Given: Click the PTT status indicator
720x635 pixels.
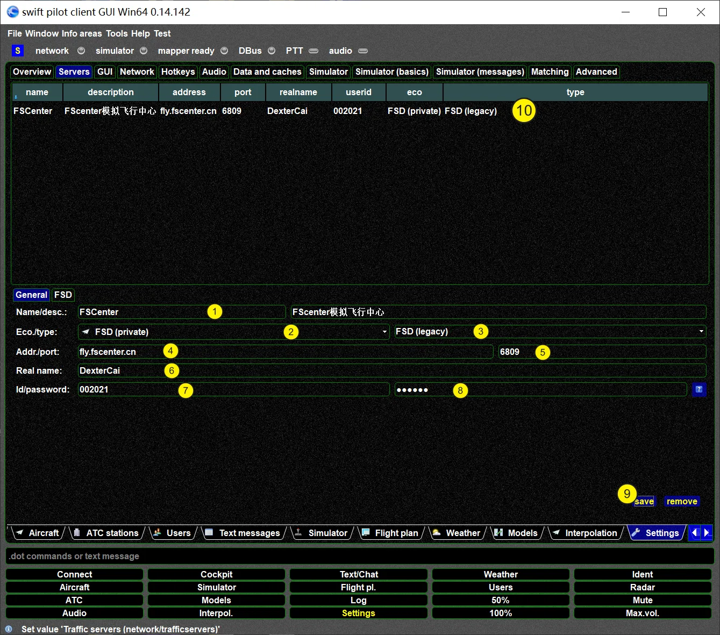Looking at the screenshot, I should pyautogui.click(x=313, y=51).
